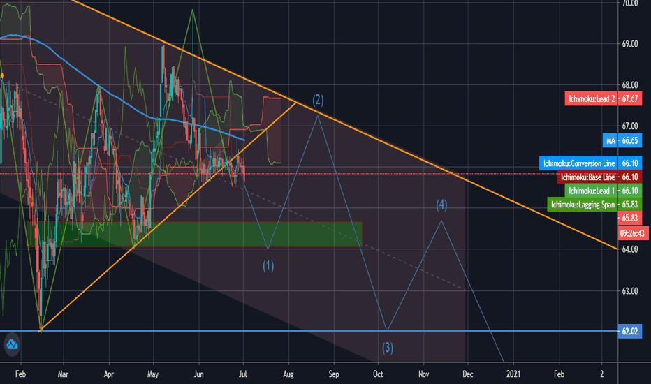Image resolution: width=651 pixels, height=384 pixels.
Task: Click the Oct label on time axis
Action: 378,374
